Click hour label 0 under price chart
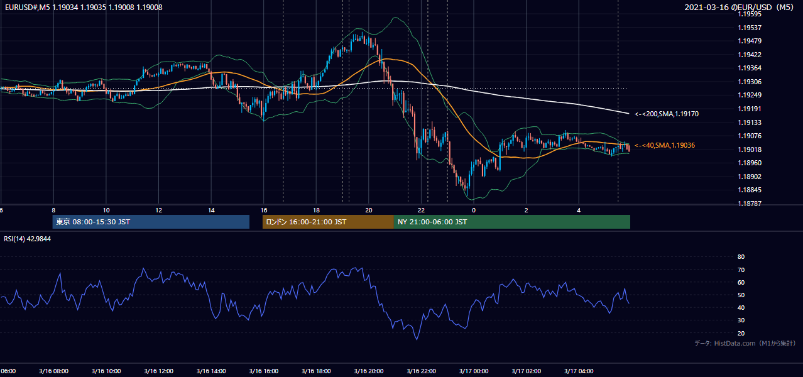Image resolution: width=803 pixels, height=377 pixels. click(474, 210)
